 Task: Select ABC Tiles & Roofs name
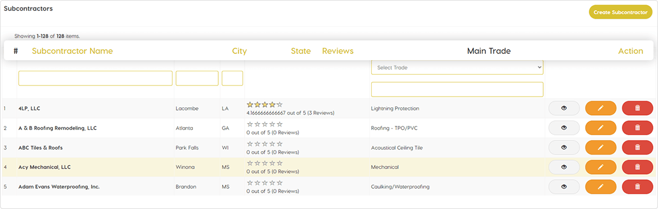pos(40,147)
